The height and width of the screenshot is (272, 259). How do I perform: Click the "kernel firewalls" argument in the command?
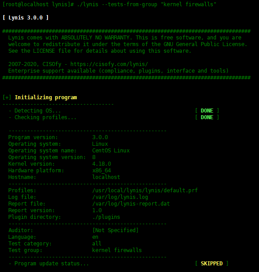click(x=188, y=4)
